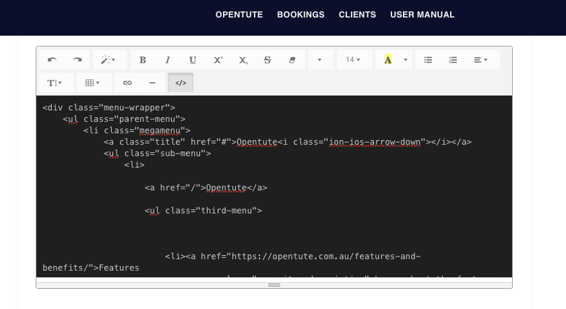The height and width of the screenshot is (309, 566).
Task: Insert a hyperlink with the link icon
Action: click(127, 83)
